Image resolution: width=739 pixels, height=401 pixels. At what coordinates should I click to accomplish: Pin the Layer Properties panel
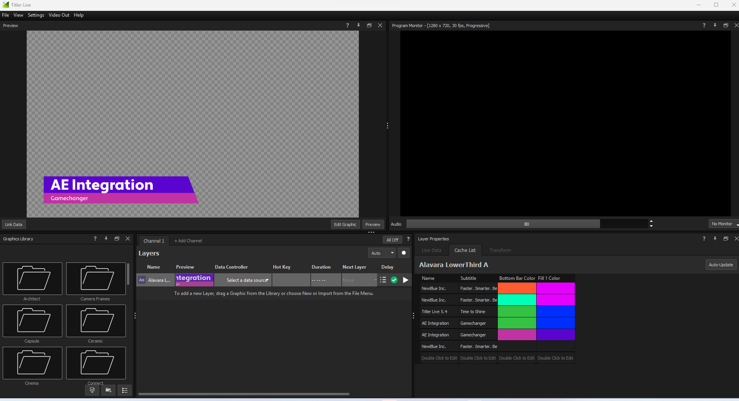[x=715, y=239]
